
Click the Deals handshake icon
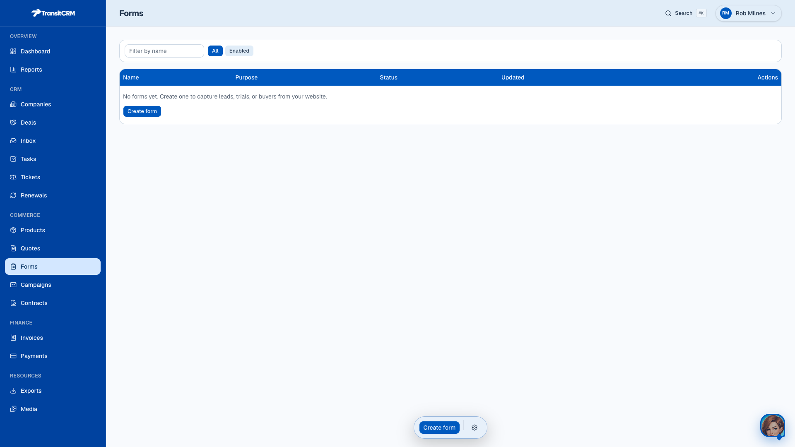point(13,123)
